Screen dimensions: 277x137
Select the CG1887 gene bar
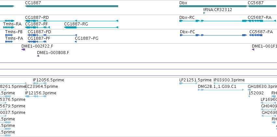coord(72,6)
